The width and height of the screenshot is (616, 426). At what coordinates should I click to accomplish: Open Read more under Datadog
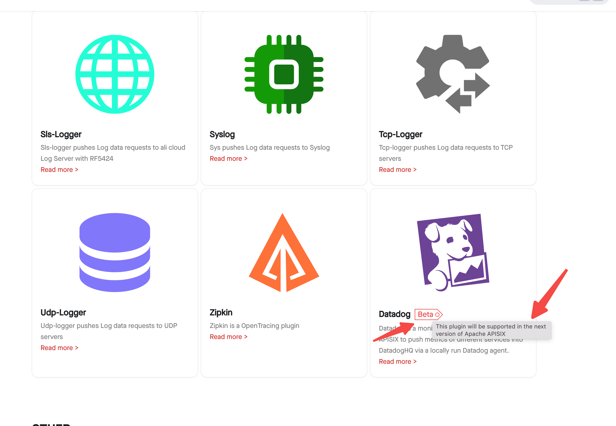(398, 361)
